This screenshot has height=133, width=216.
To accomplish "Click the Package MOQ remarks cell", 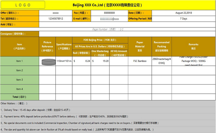I will click(193, 61).
